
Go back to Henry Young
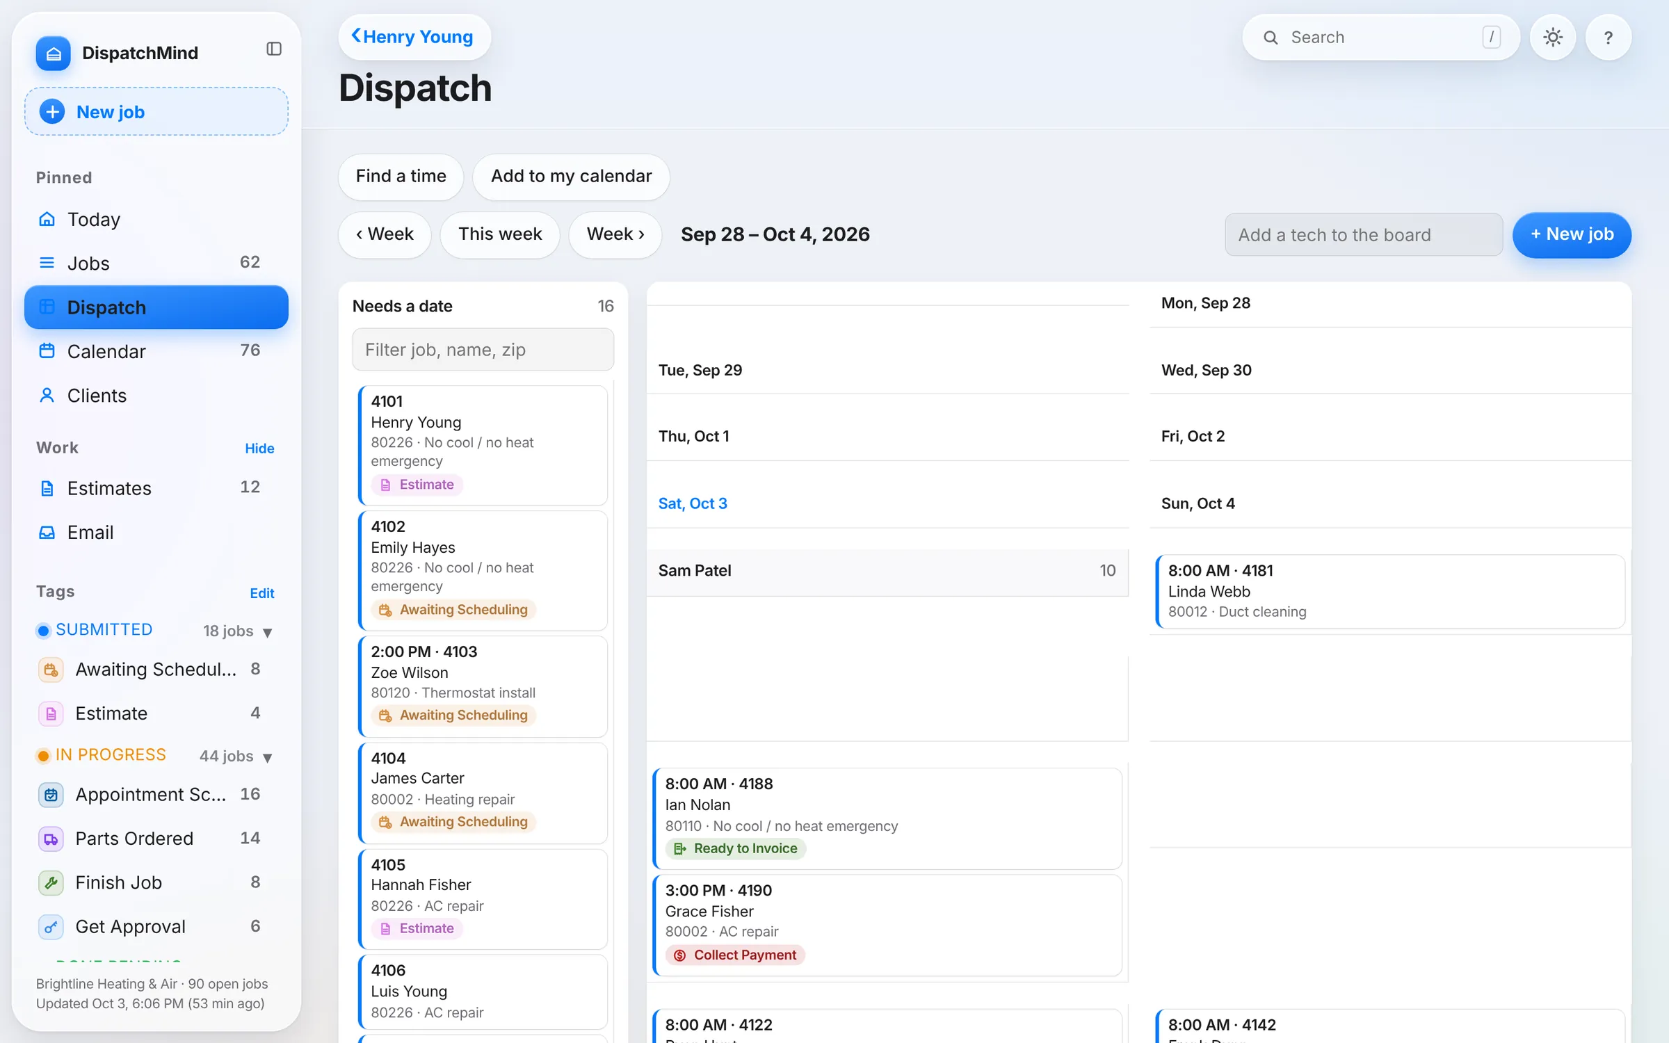click(x=414, y=37)
